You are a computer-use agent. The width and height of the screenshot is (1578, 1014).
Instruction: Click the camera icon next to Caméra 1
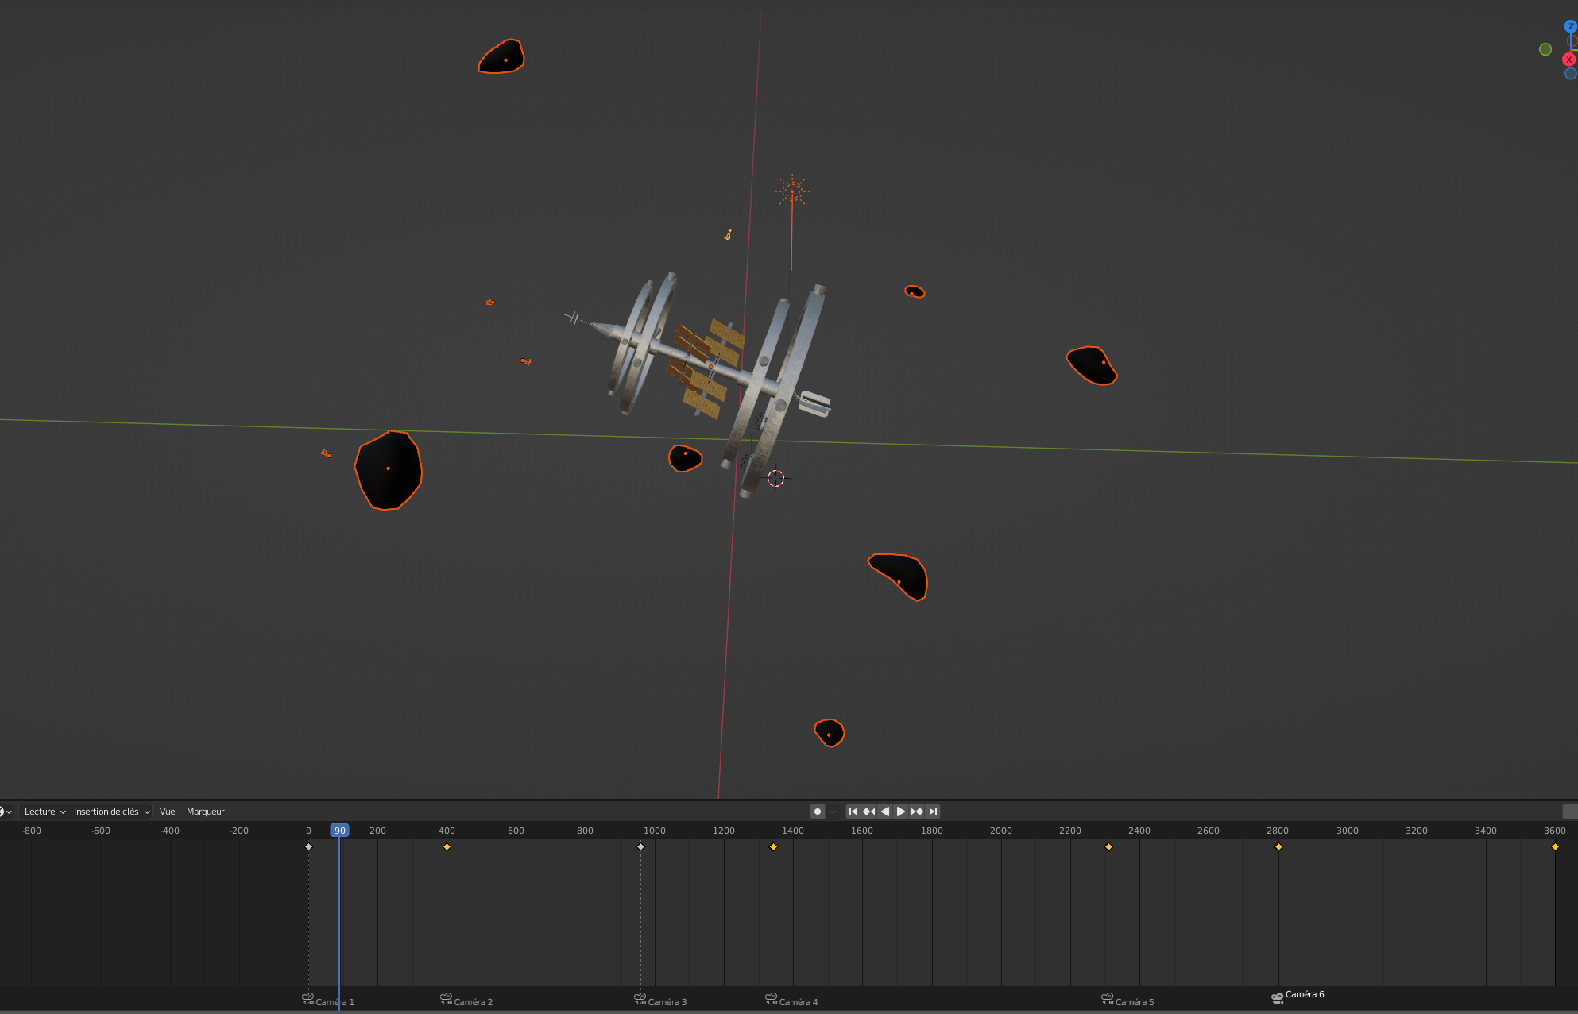(307, 998)
